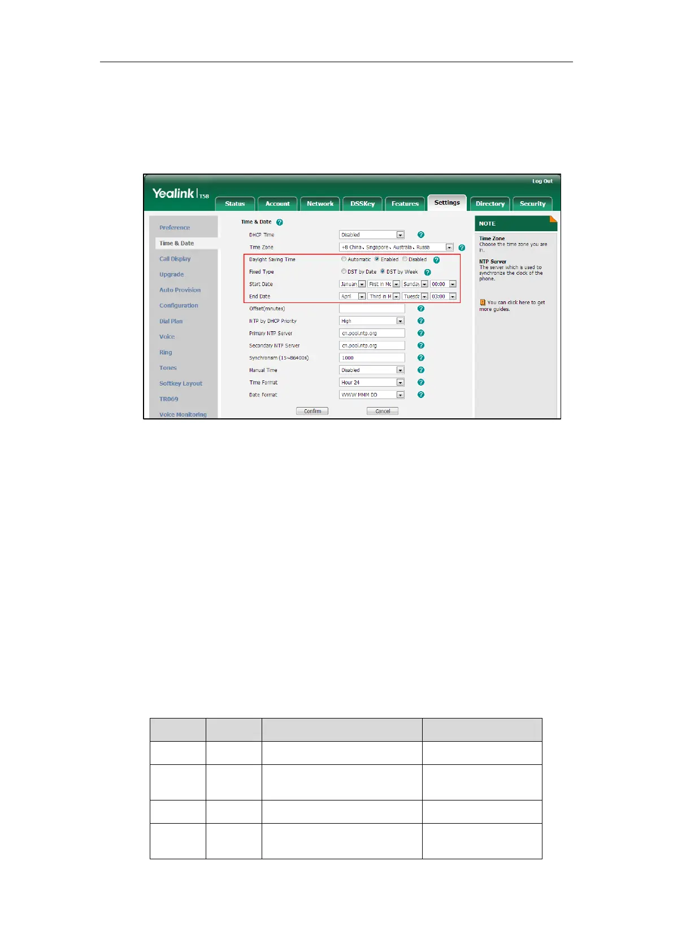Open the Start Date weekday dropdown
This screenshot has height=952, width=673.
point(415,284)
